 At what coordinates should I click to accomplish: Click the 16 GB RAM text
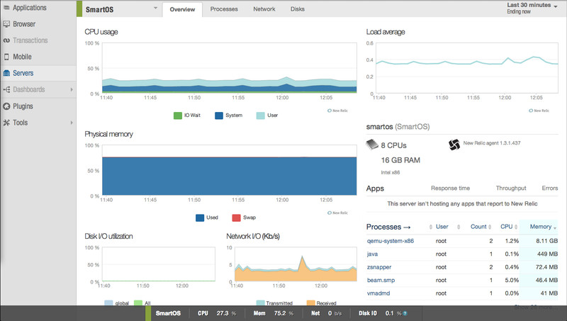point(400,160)
